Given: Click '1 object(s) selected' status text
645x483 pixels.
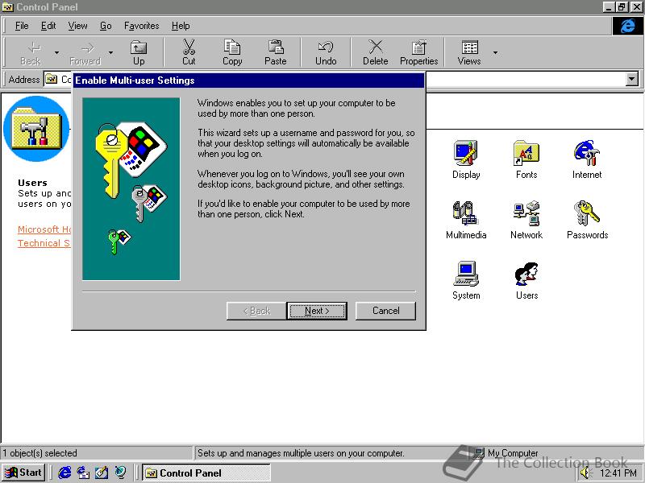Looking at the screenshot, I should (x=40, y=453).
